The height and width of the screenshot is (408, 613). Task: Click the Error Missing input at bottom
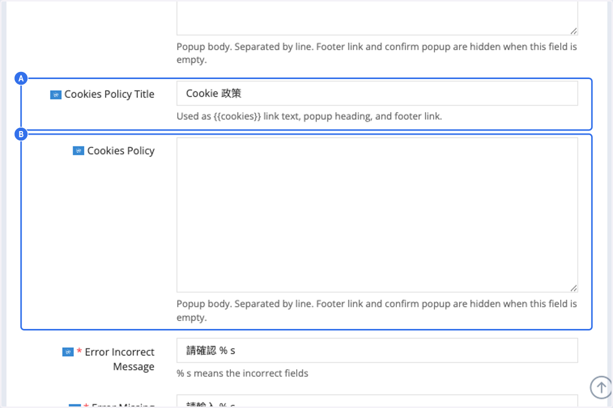click(377, 401)
